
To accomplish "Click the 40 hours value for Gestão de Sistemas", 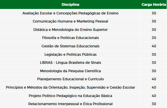I will coord(154,46).
